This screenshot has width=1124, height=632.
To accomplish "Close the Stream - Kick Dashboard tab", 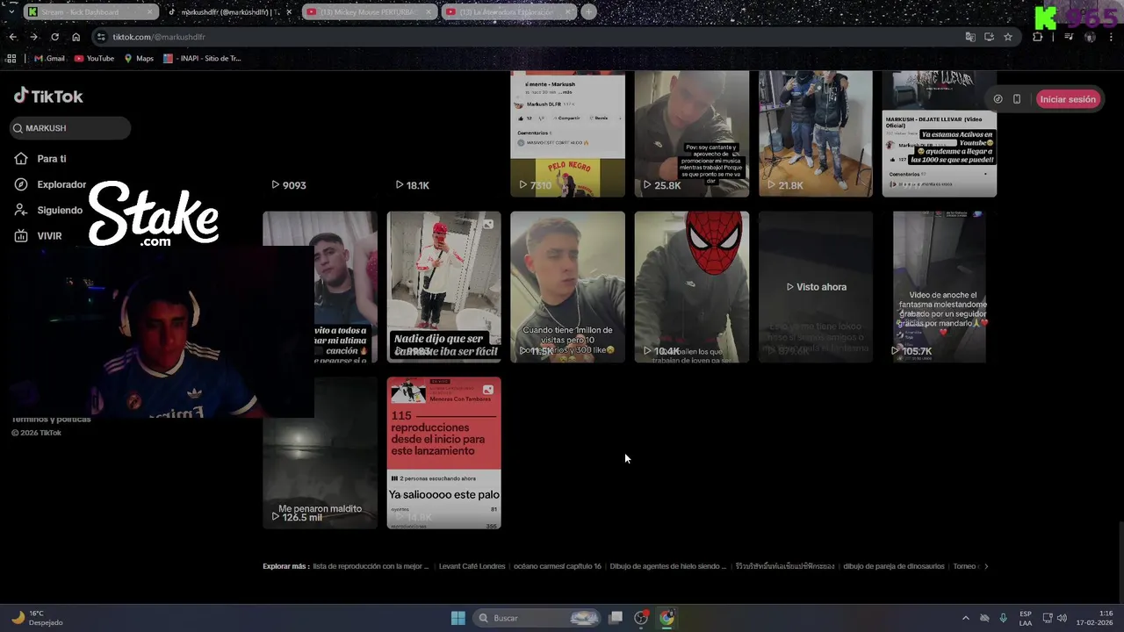I will coord(150,12).
